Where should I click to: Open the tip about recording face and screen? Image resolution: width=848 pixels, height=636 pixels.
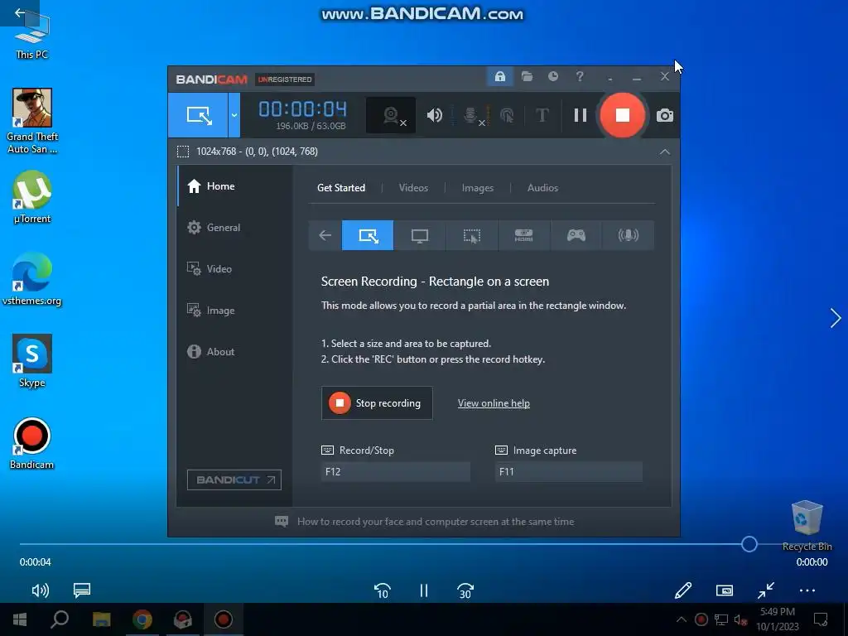pyautogui.click(x=436, y=522)
